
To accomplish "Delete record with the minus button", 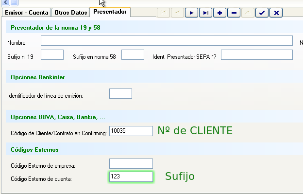I will 234,13.
